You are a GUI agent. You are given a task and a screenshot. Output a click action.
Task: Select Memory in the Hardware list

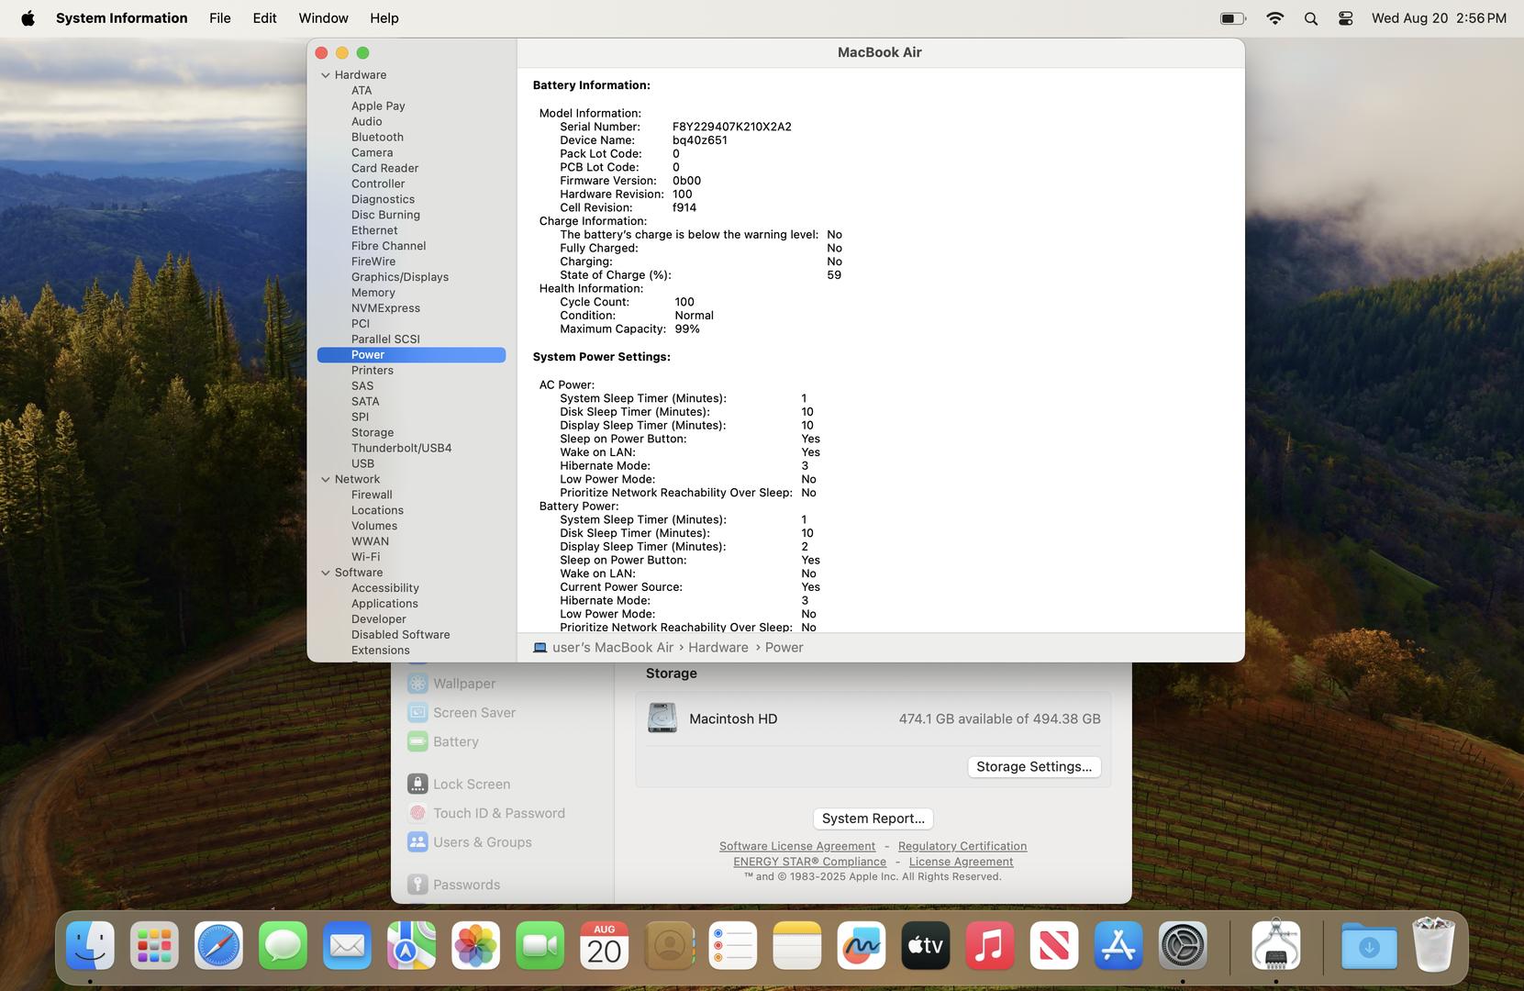[373, 293]
